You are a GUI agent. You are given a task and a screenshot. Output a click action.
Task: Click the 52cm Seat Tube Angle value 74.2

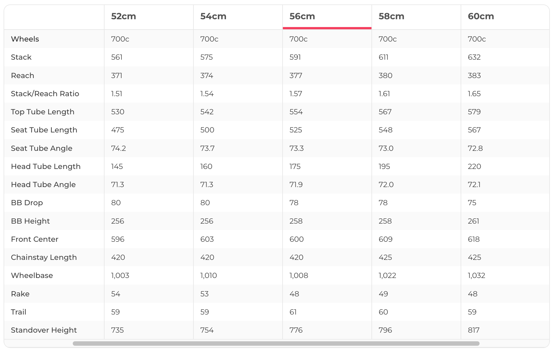pos(118,148)
